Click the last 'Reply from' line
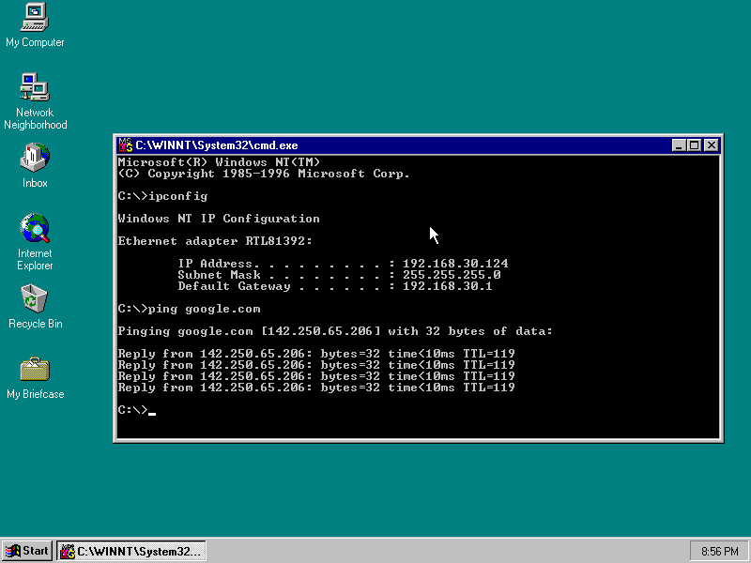Viewport: 751px width, 563px height. [x=316, y=388]
